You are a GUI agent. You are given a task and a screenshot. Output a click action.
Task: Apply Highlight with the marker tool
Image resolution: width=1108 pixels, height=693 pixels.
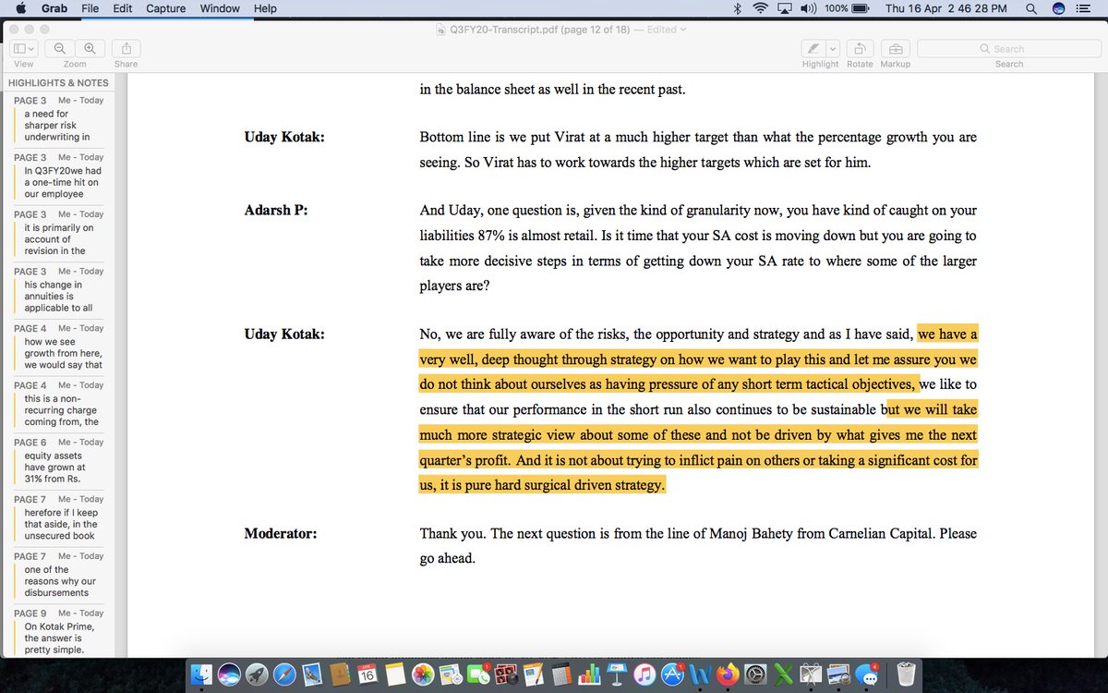813,49
